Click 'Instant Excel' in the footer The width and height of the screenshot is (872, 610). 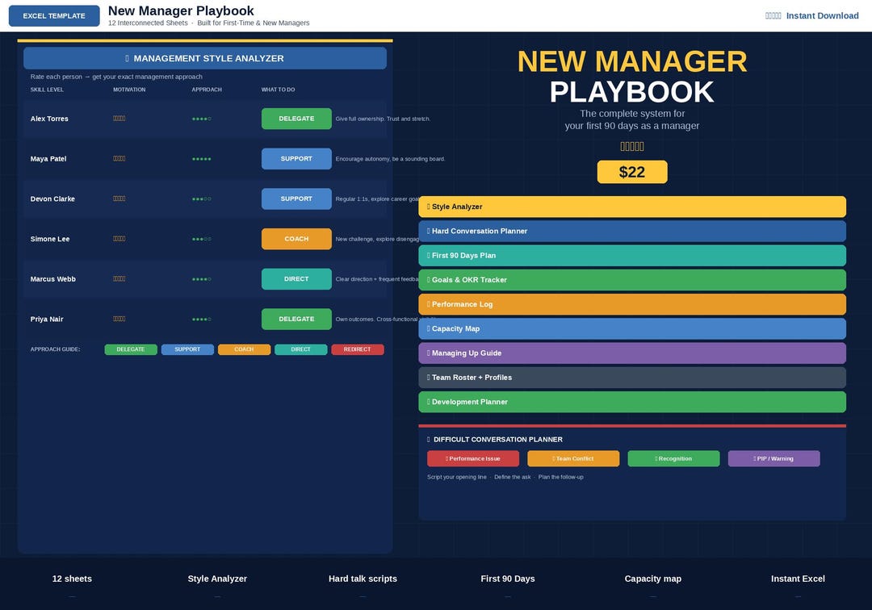tap(798, 579)
